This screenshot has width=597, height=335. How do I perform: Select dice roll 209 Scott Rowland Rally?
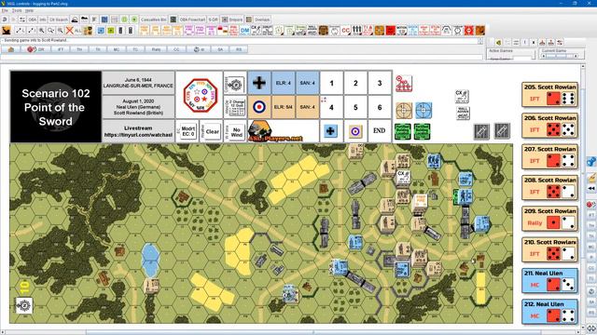click(549, 219)
